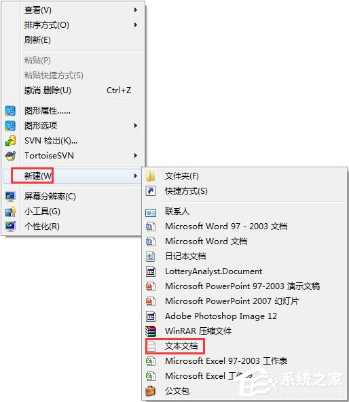Click the 公文包 briefcase icon
This screenshot has height=402, width=349.
click(151, 391)
